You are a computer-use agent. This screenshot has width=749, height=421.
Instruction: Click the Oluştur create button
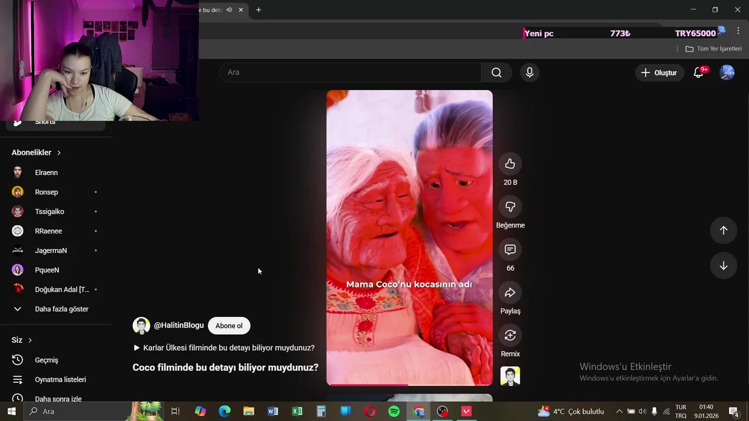pos(659,73)
